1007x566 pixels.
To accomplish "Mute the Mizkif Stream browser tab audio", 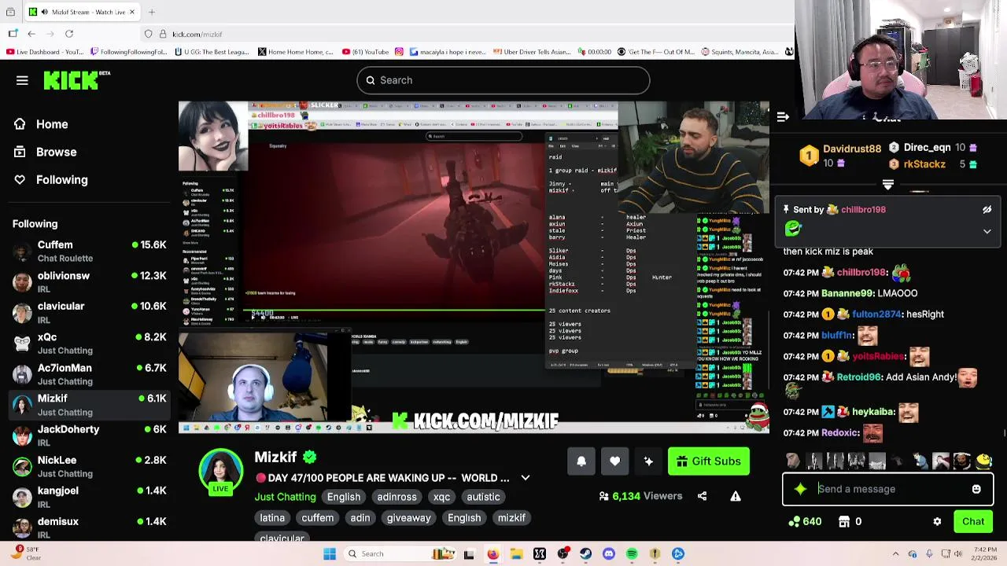I will (43, 12).
